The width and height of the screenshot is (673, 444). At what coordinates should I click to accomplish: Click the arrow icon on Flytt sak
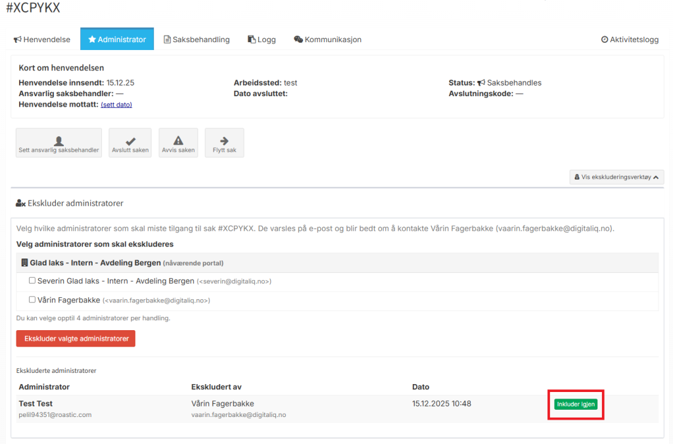pos(224,140)
